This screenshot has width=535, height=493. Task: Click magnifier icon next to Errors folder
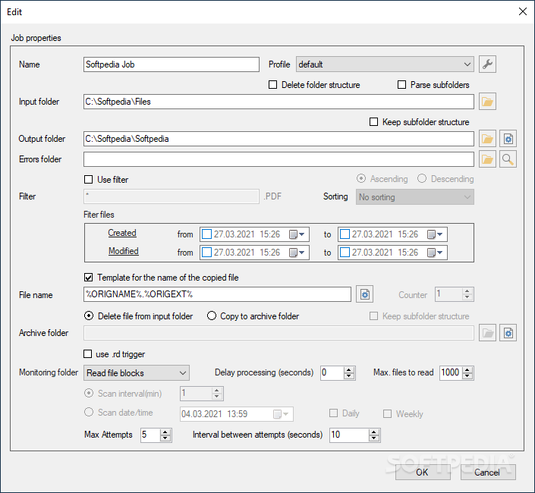508,159
